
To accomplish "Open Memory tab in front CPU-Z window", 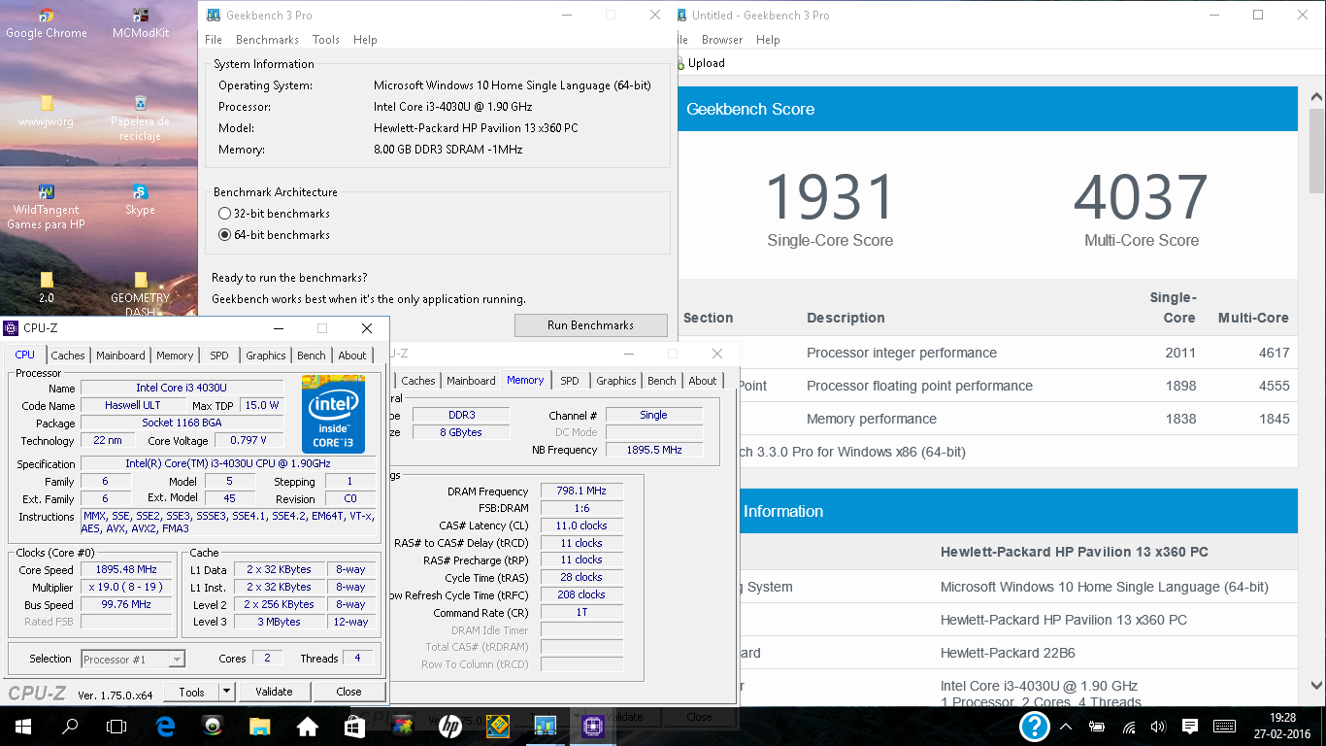I will (175, 356).
